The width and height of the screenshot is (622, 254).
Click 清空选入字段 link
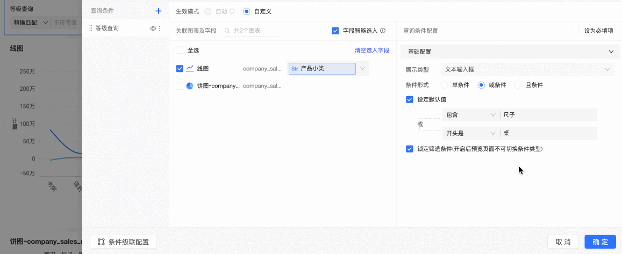pyautogui.click(x=371, y=50)
